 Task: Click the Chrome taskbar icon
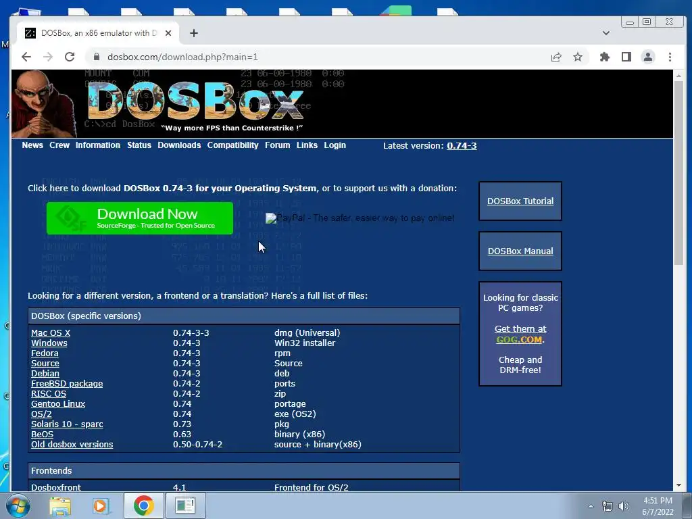[x=143, y=505]
